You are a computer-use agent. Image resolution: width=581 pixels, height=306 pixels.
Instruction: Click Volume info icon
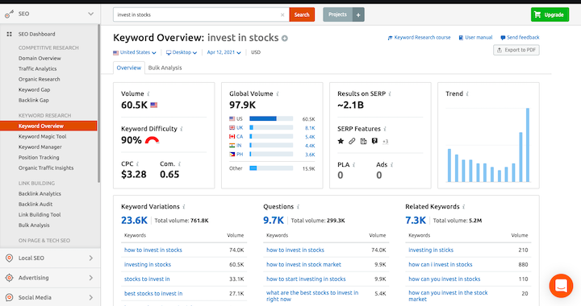pyautogui.click(x=148, y=94)
